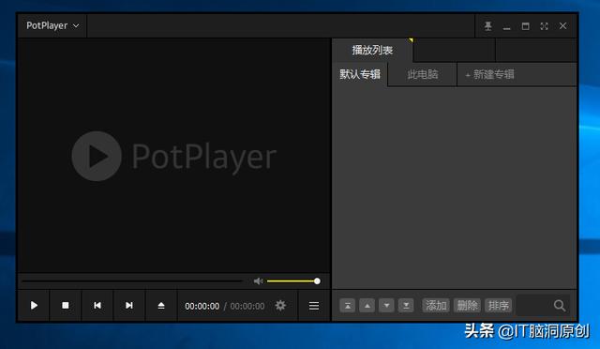Move selected item to the playlist bottom
The image size is (600, 349).
tap(406, 305)
